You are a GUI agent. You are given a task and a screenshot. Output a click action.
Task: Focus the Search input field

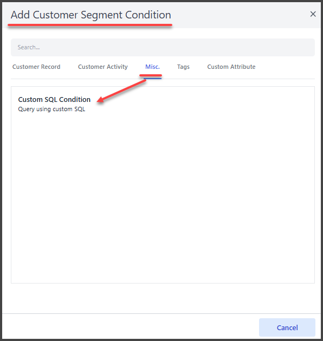coord(163,47)
